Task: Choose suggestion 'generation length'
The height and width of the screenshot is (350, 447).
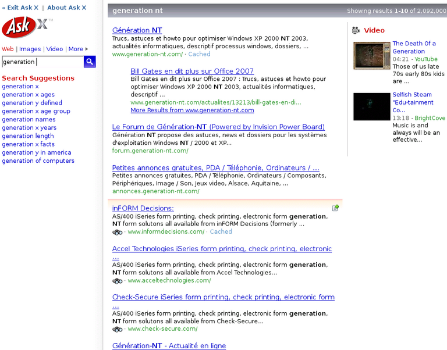Action: 28,136
